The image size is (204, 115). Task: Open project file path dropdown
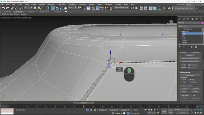click(x=185, y=8)
